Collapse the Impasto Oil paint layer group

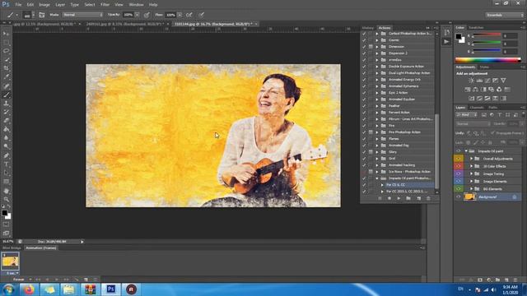[x=466, y=151]
